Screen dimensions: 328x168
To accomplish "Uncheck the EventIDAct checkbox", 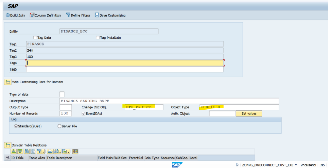I will tap(84, 114).
